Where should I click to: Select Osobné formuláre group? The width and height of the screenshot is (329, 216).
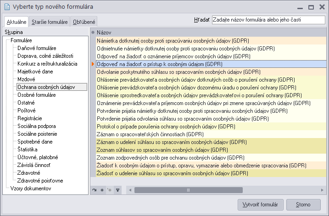(37, 95)
